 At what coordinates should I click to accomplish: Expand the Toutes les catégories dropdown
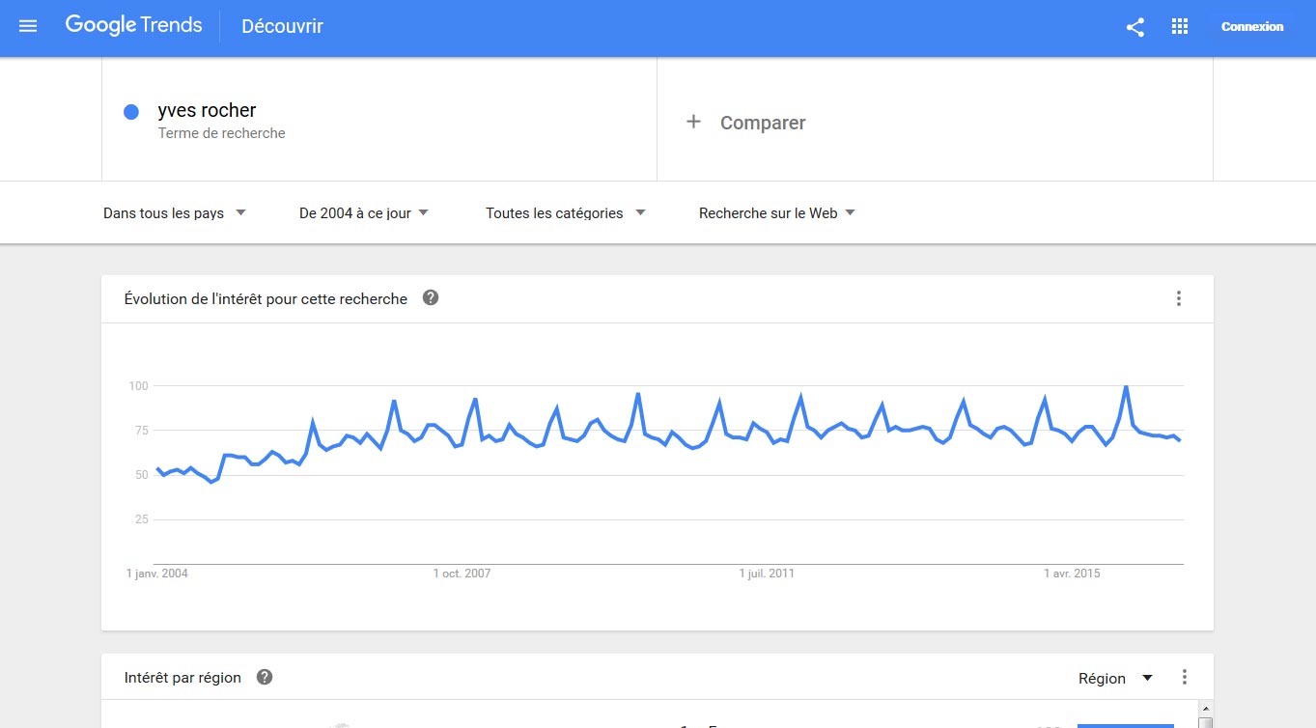(566, 213)
